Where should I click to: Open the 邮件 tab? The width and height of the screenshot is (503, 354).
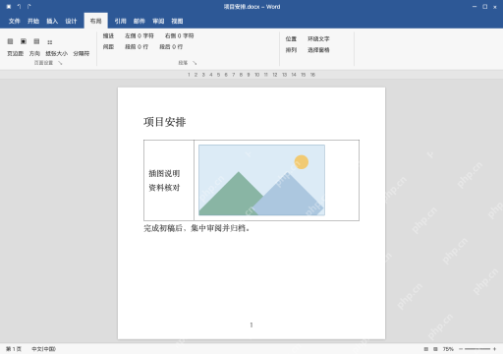click(x=140, y=22)
